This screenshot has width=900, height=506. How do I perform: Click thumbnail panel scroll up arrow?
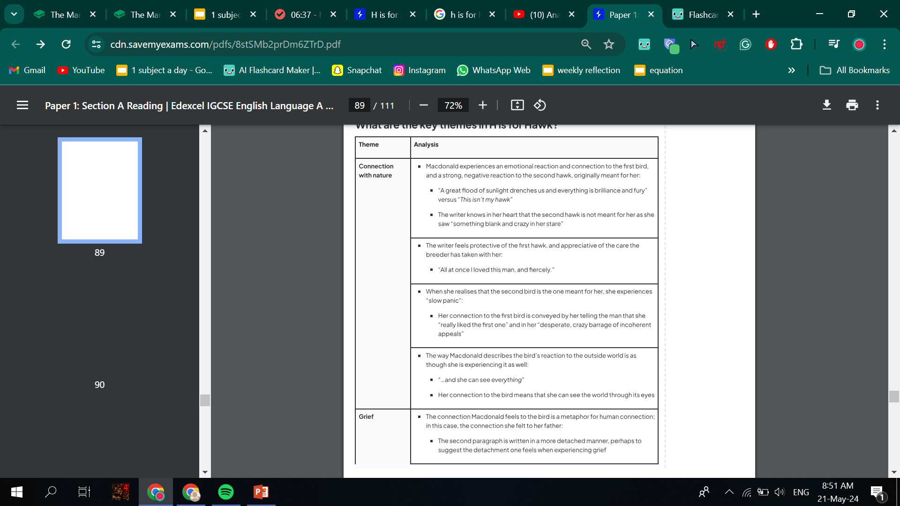[205, 131]
